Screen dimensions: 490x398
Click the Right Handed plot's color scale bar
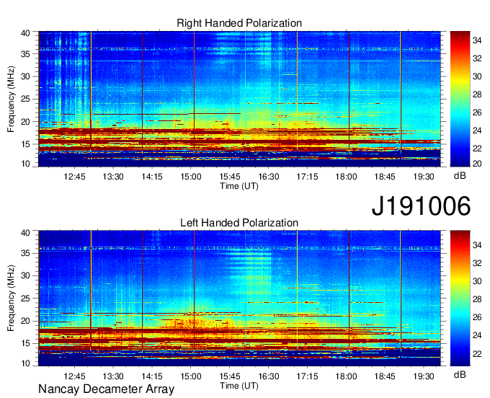pyautogui.click(x=460, y=99)
